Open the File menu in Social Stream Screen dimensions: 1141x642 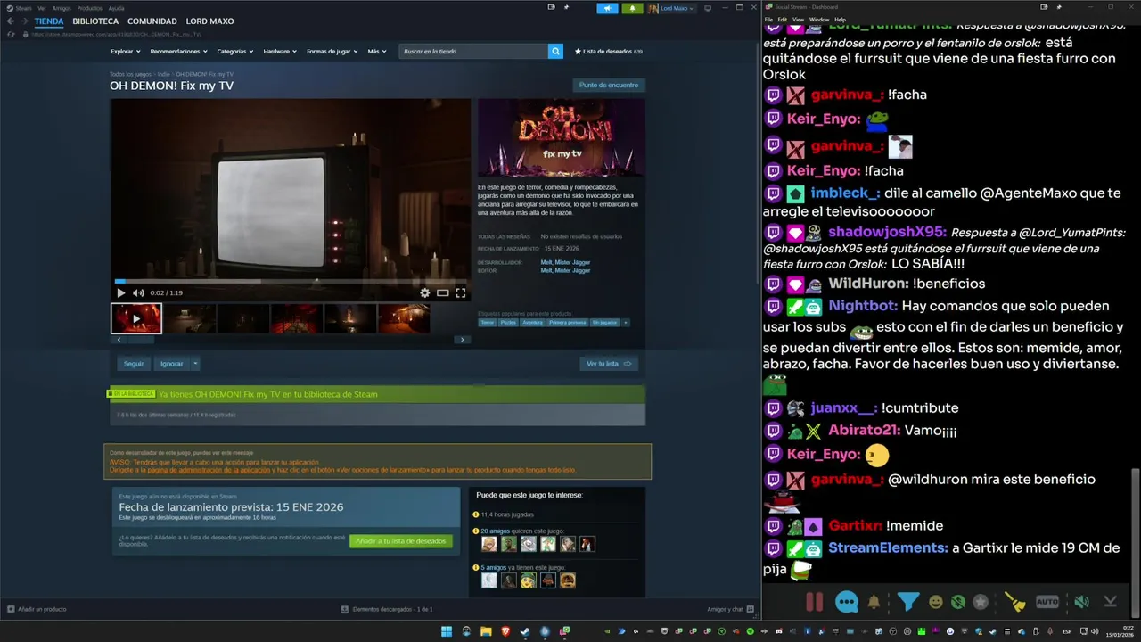coord(768,20)
